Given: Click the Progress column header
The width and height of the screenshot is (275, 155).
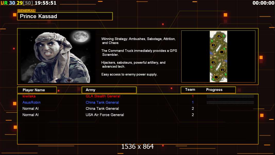Looking at the screenshot, I should pyautogui.click(x=214, y=90).
